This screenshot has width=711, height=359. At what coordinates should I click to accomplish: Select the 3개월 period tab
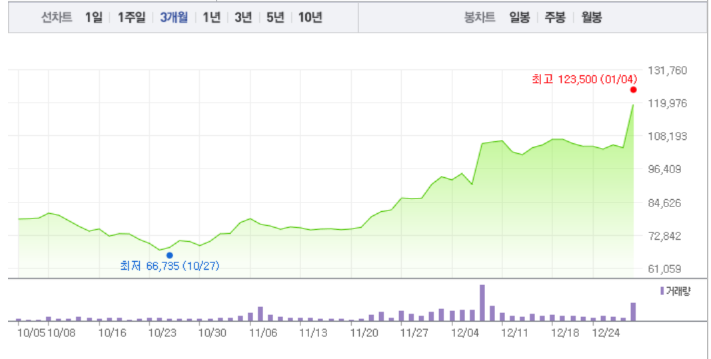(174, 18)
